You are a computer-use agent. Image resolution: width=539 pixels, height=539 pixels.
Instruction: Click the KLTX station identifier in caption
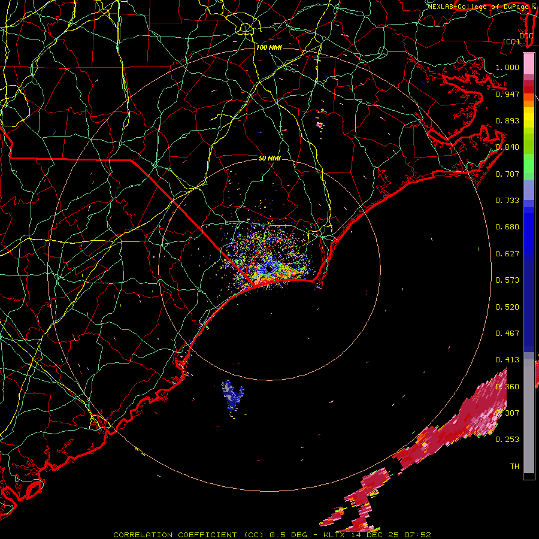[335, 535]
